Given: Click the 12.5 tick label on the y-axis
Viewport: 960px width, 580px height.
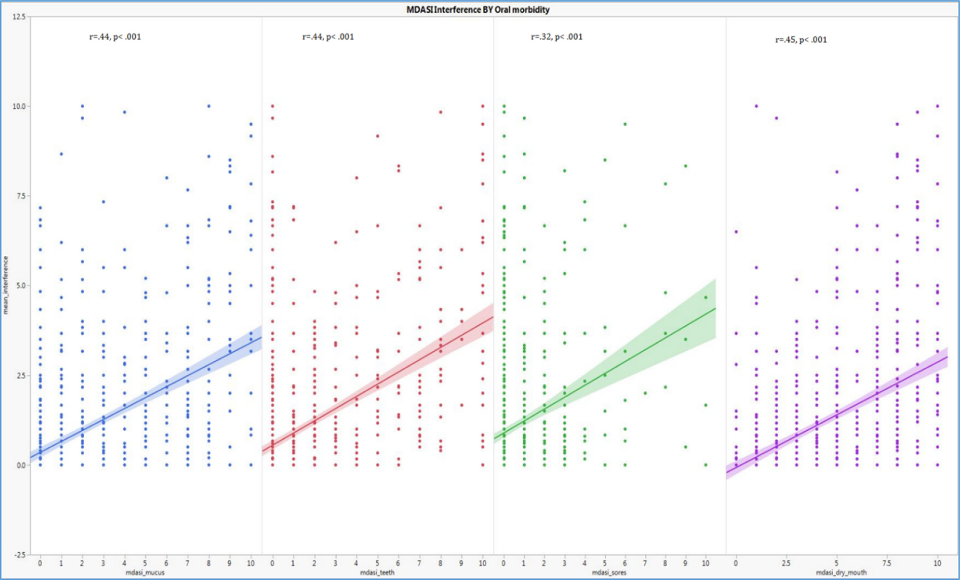Looking at the screenshot, I should 19,17.
